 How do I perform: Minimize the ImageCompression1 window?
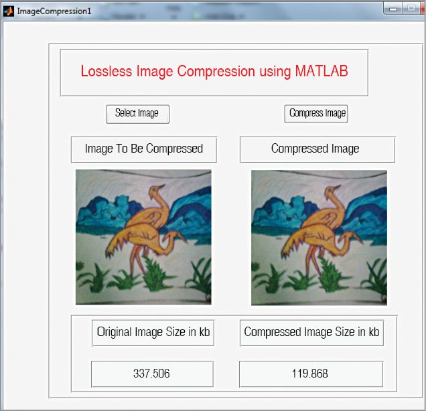393,8
